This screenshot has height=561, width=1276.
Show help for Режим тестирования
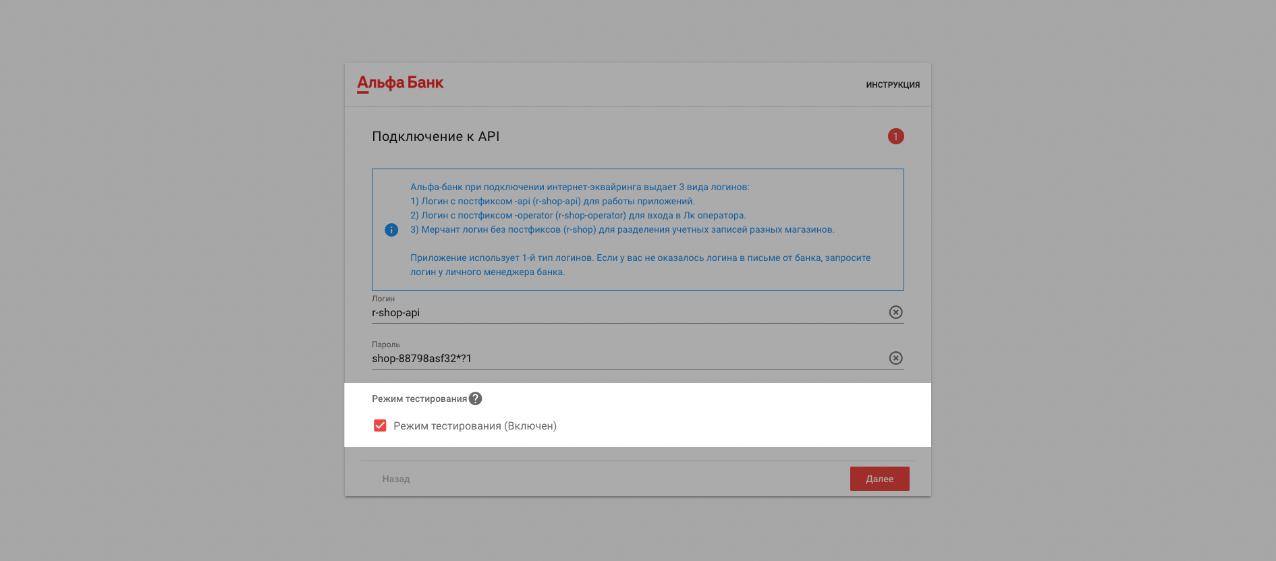click(x=476, y=398)
